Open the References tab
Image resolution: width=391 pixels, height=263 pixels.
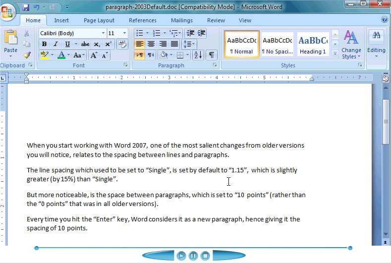point(143,20)
